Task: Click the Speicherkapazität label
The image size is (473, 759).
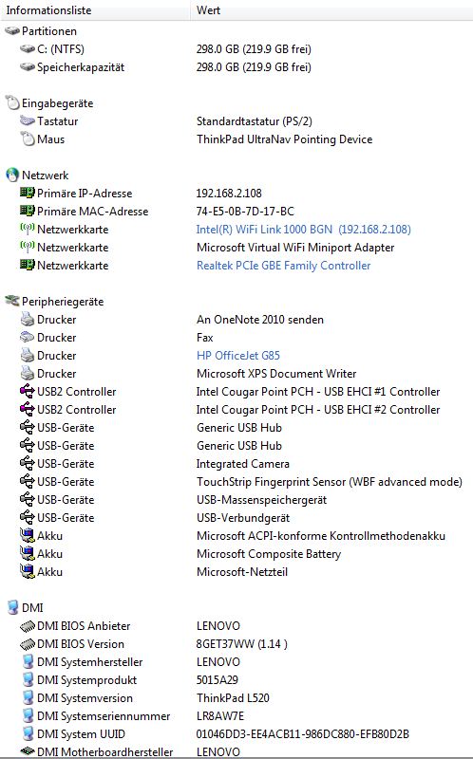Action: coord(81,67)
